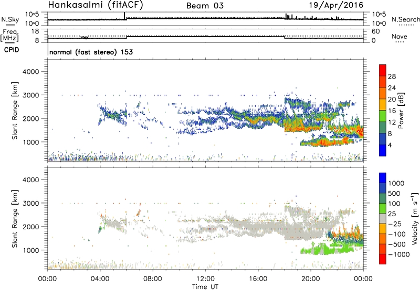Click the '18' frequency axis value
Screen dimensions: 420x290
[x=35, y=31]
